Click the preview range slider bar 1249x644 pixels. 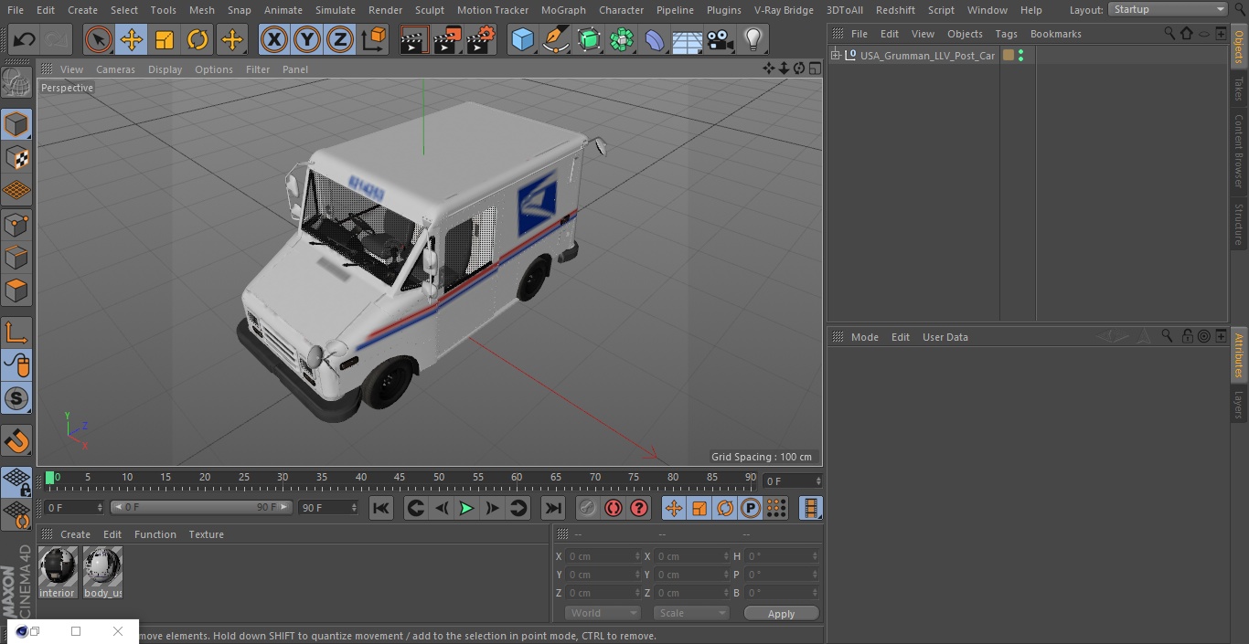tap(201, 507)
